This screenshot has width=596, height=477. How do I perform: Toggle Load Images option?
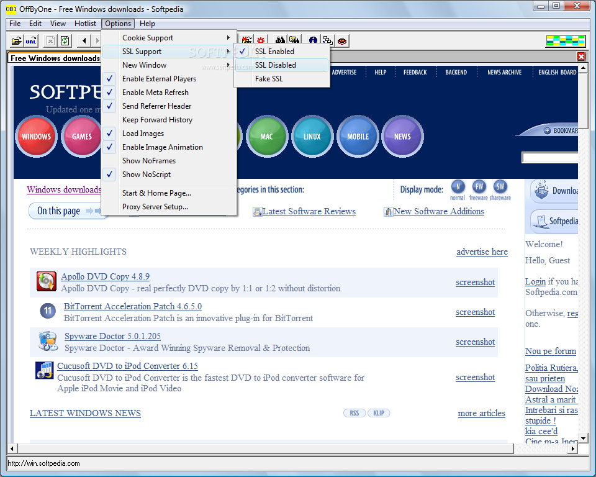pos(169,134)
